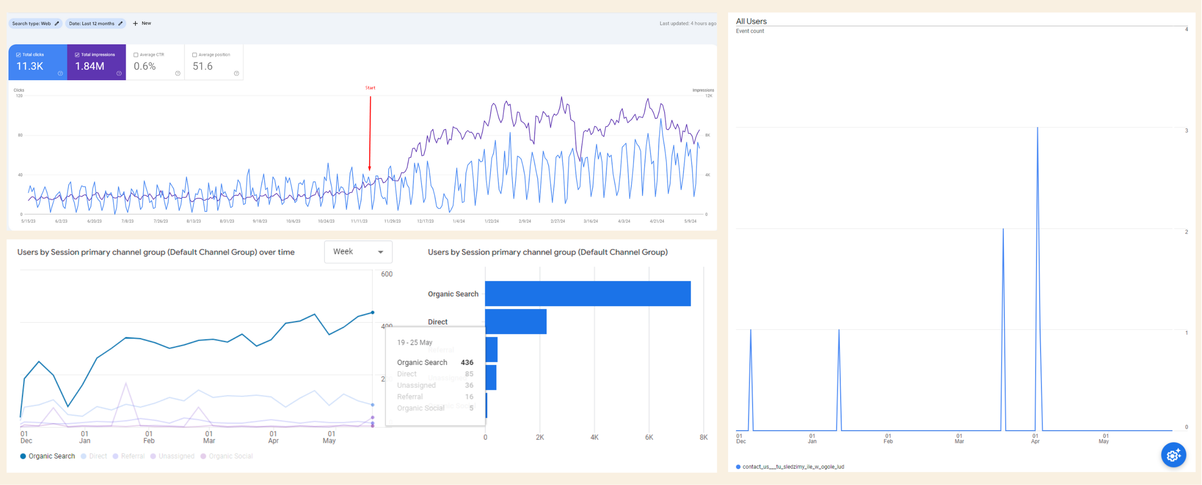Click the Week dropdown arrow

pos(381,252)
